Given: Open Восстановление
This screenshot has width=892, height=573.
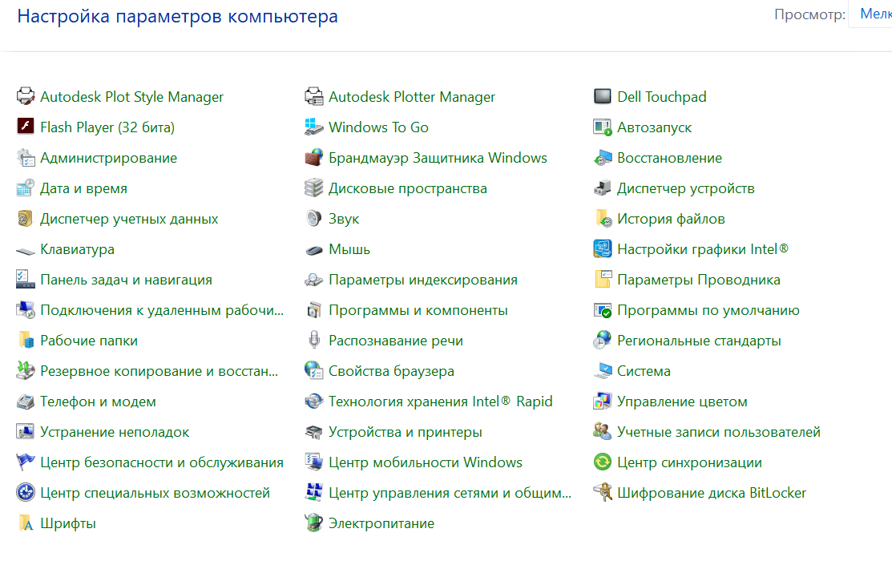Looking at the screenshot, I should (669, 158).
